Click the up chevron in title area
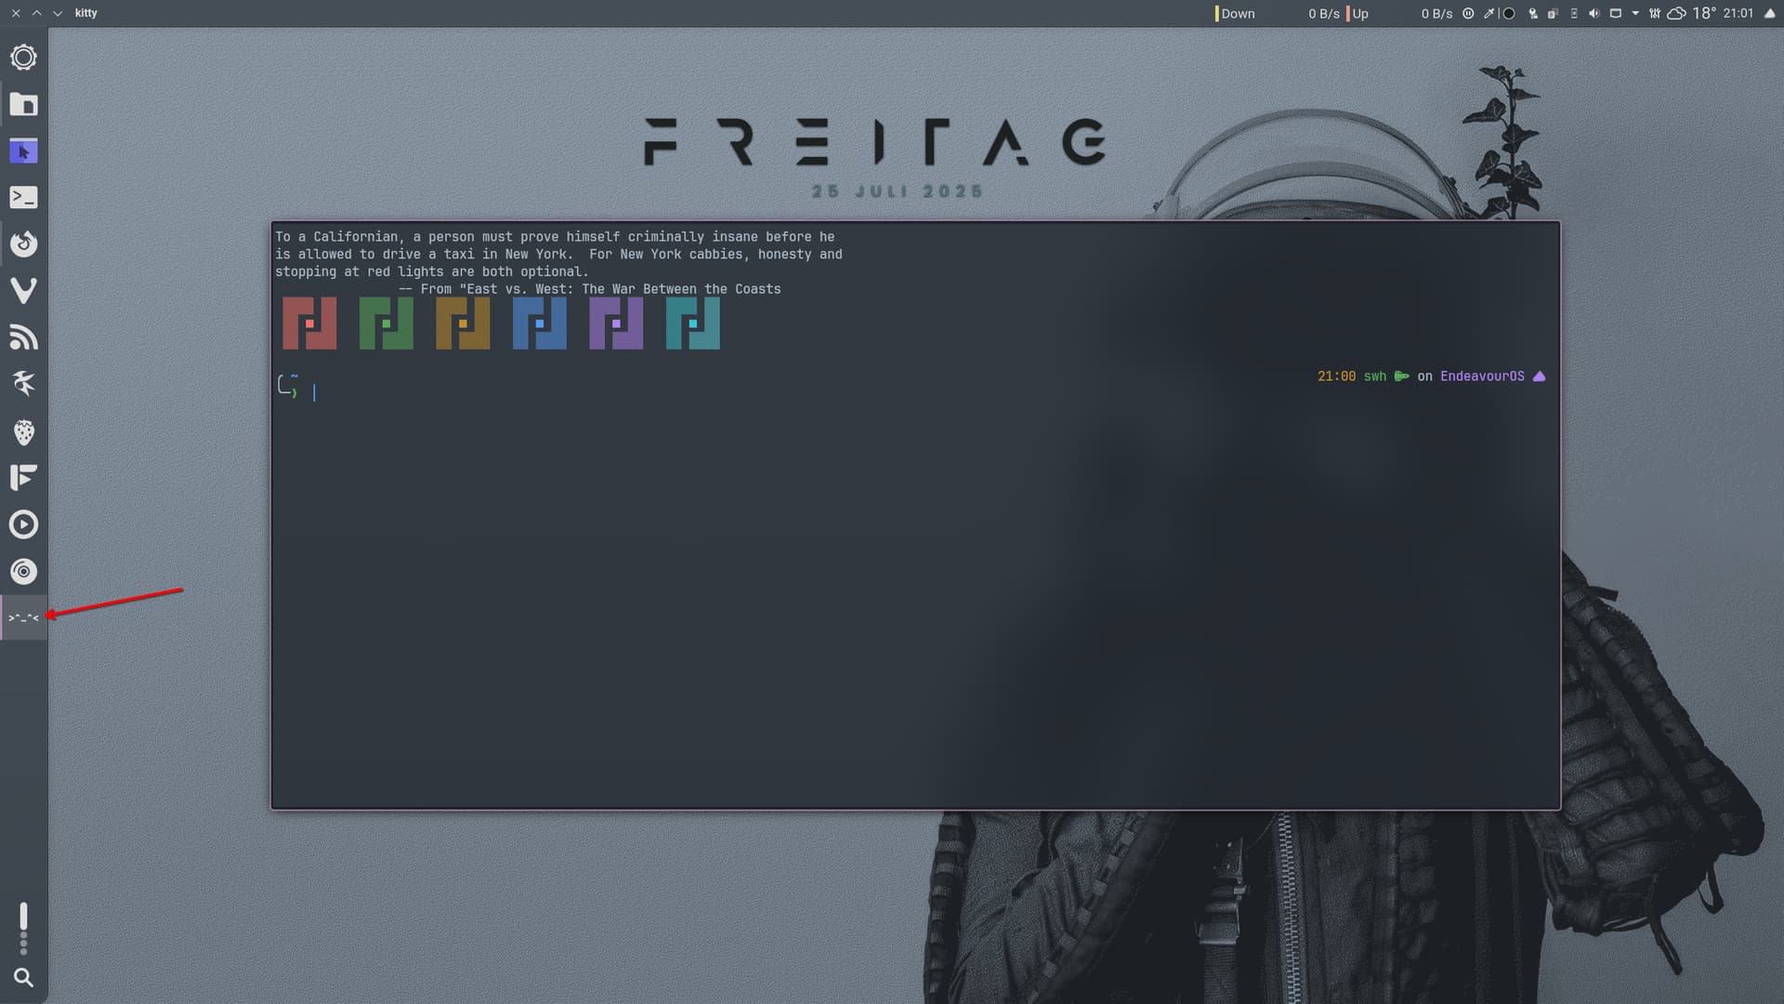The width and height of the screenshot is (1784, 1004). point(36,13)
